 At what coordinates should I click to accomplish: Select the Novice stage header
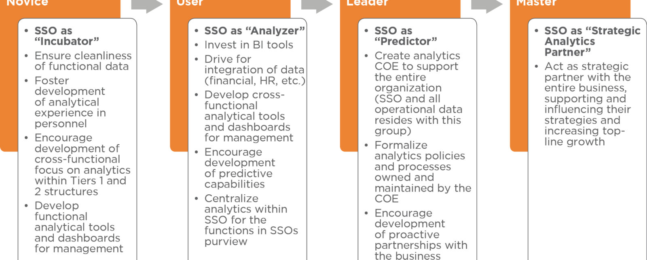coord(27,3)
